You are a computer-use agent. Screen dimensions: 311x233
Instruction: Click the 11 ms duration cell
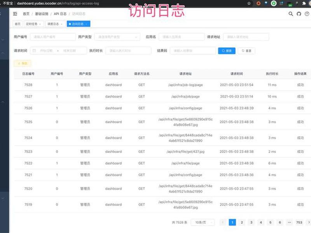(272, 85)
